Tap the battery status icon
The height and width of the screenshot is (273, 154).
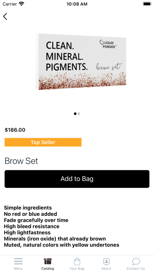[147, 4]
